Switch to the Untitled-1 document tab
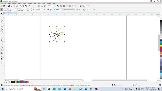This screenshot has width=162, height=91. (x=9, y=13)
